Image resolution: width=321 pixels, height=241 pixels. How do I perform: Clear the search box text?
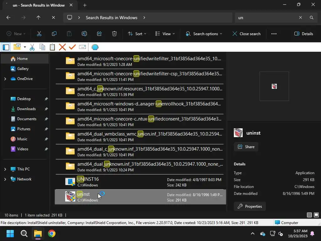point(300,18)
